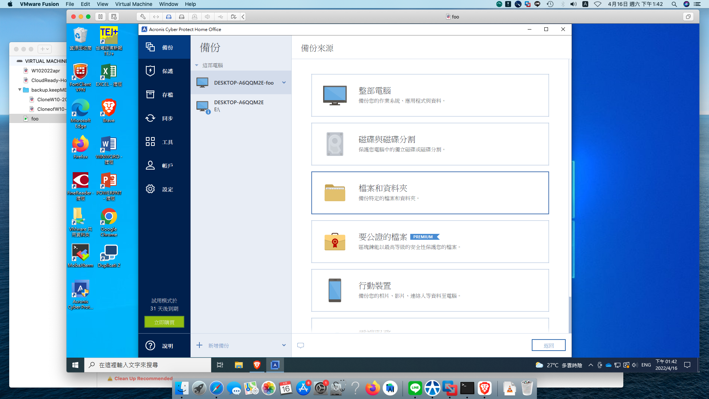The image size is (709, 399).
Task: Click the 返回 back button
Action: pos(548,345)
